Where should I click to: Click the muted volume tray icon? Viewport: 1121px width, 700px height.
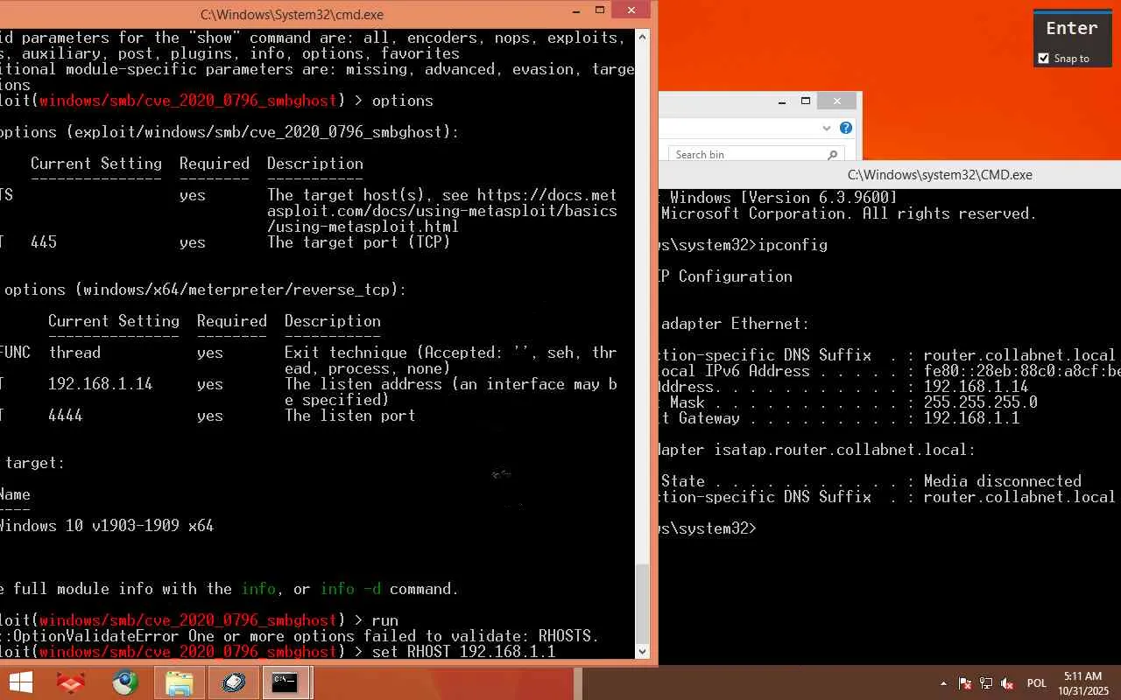click(x=1007, y=683)
